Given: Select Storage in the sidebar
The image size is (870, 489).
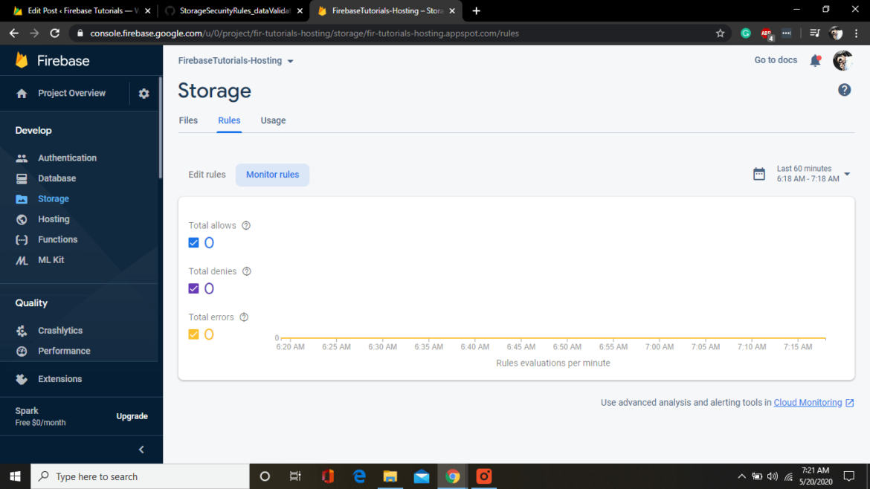Looking at the screenshot, I should [x=53, y=198].
